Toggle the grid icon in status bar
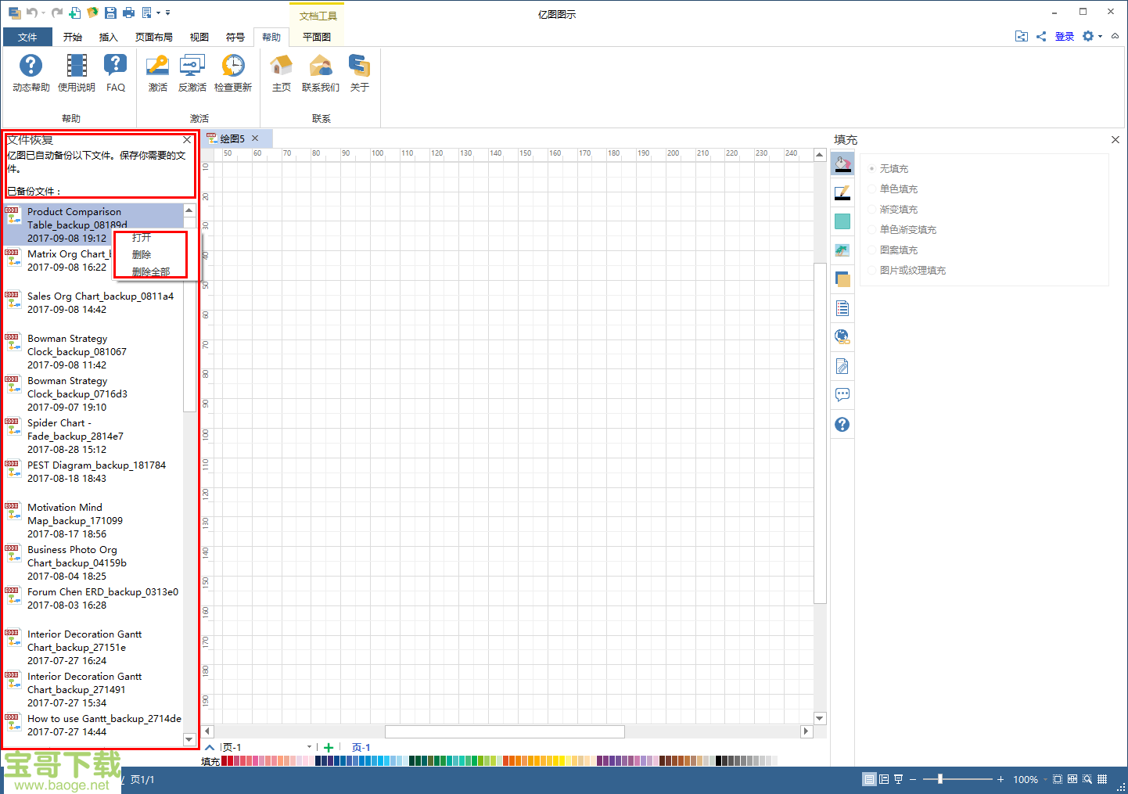This screenshot has height=794, width=1128. [1102, 779]
